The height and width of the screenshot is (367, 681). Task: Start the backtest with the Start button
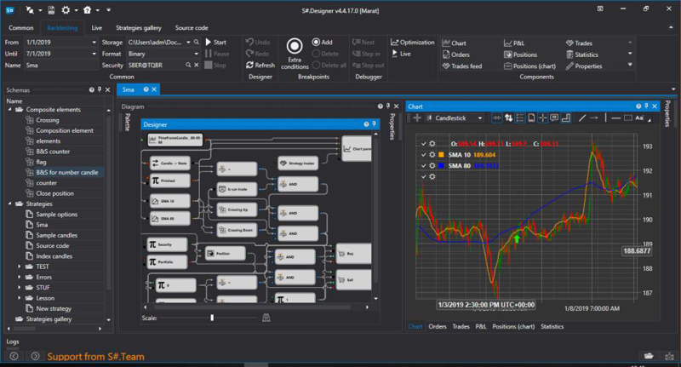click(x=215, y=42)
